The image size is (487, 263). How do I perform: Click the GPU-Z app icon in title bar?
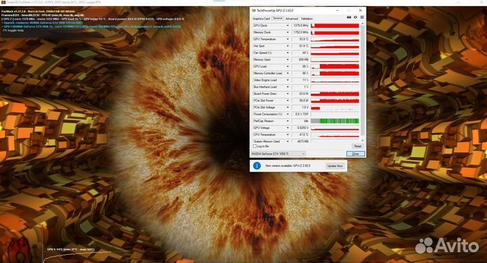point(254,11)
